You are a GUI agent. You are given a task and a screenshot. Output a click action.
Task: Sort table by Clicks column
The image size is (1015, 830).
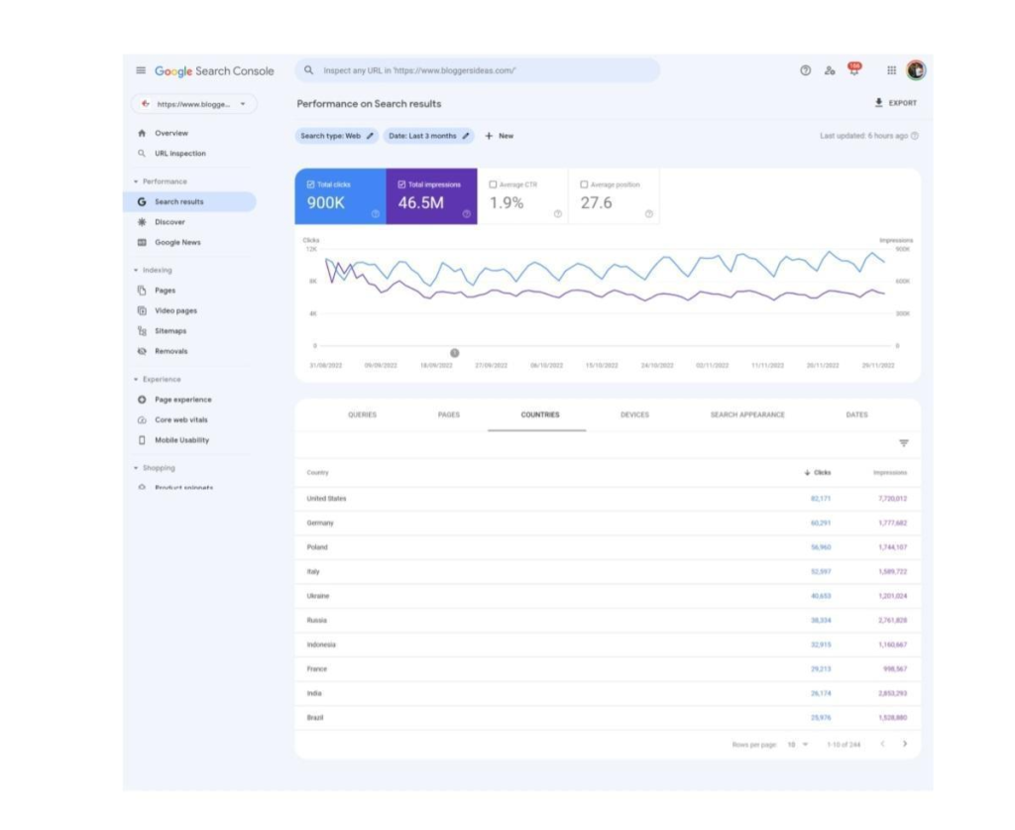click(x=818, y=473)
